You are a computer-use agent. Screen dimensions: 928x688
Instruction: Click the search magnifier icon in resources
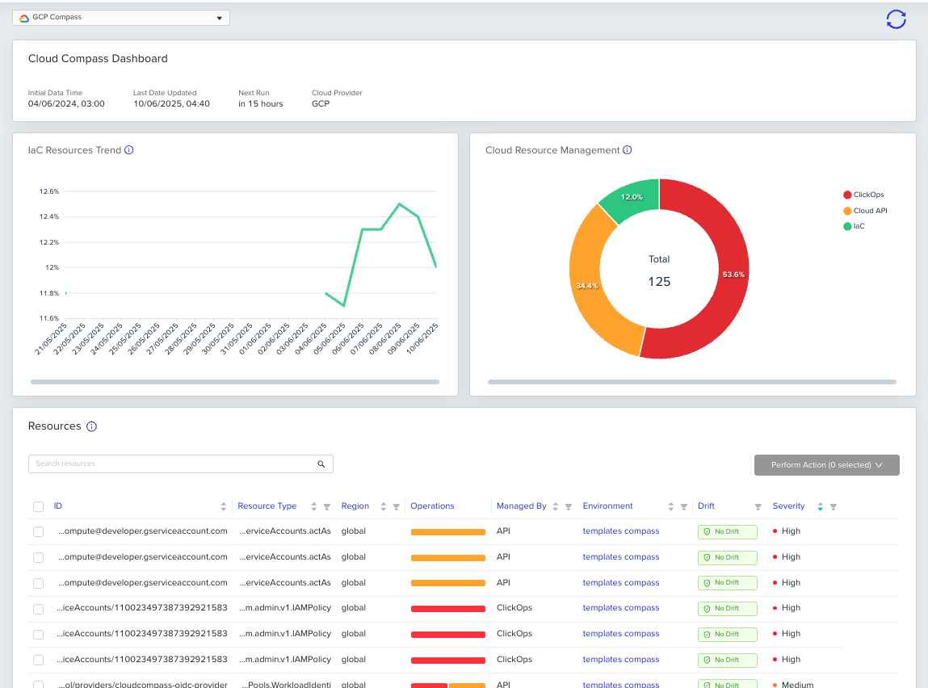[x=321, y=464]
